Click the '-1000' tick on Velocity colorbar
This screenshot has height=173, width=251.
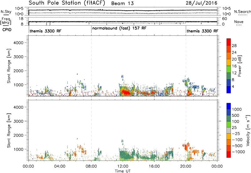238,152
